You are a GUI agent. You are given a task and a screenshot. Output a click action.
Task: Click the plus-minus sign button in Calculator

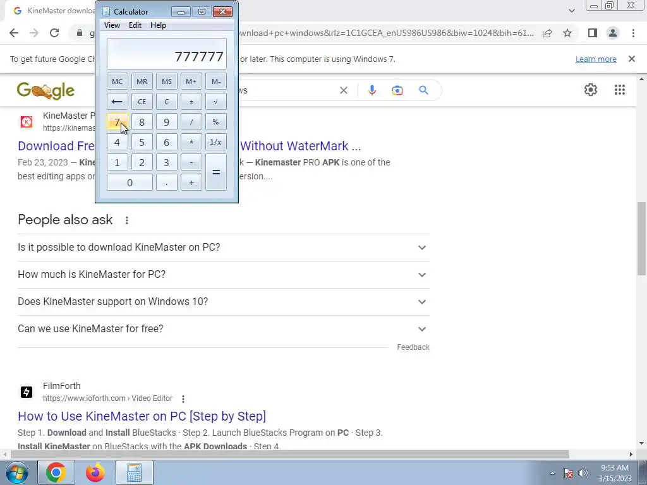point(191,102)
